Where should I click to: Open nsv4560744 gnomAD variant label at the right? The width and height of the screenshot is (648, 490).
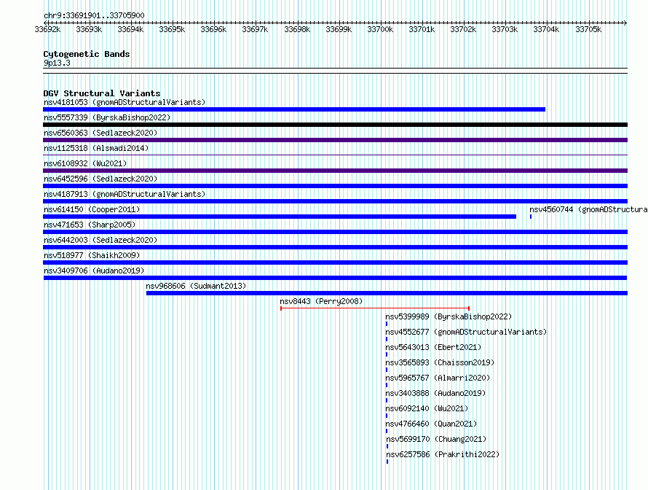coord(588,209)
